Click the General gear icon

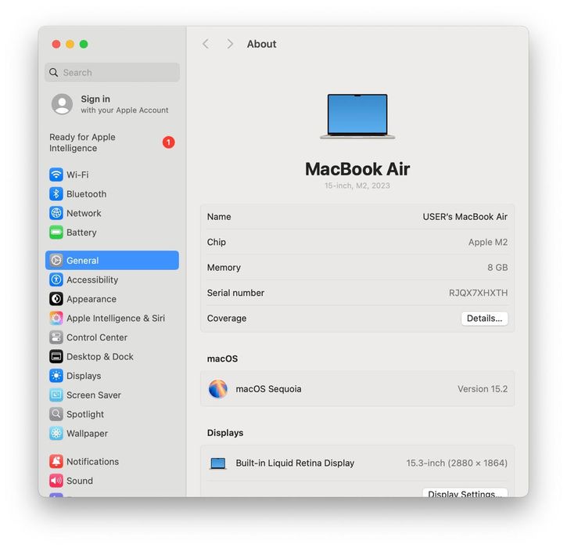point(56,260)
